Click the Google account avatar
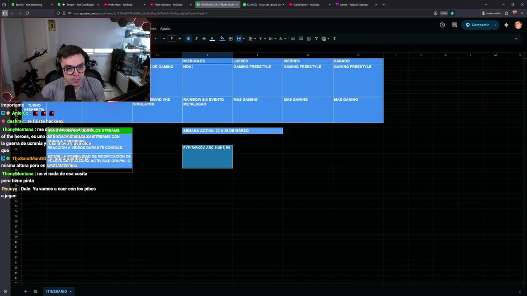 [518, 25]
